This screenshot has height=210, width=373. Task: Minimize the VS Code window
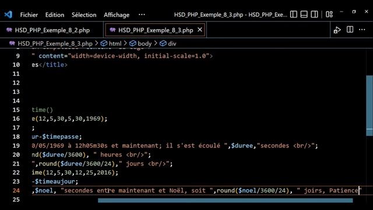tap(342, 12)
